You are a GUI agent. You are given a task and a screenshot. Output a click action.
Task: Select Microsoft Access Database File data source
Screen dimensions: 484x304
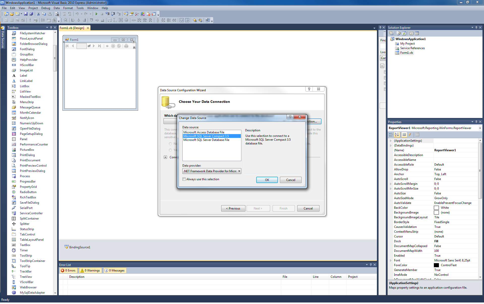[212, 132]
